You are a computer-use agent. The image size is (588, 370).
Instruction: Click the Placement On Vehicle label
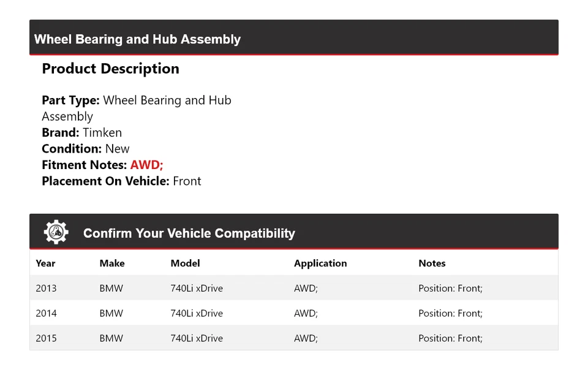point(105,181)
